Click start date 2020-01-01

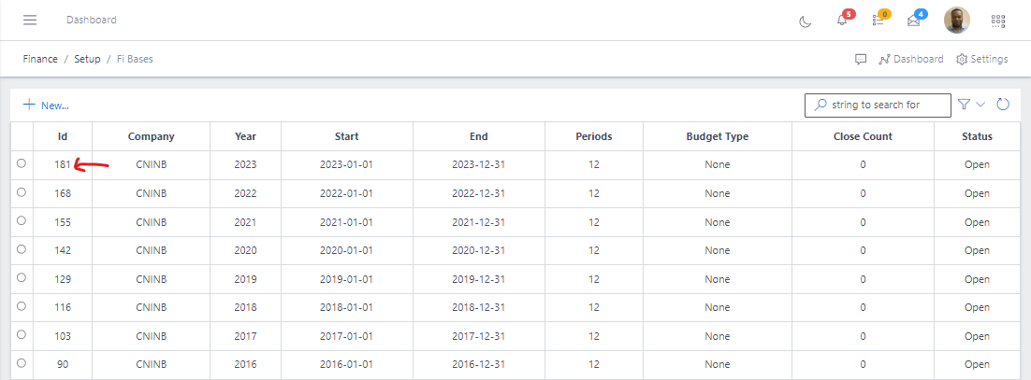point(346,251)
